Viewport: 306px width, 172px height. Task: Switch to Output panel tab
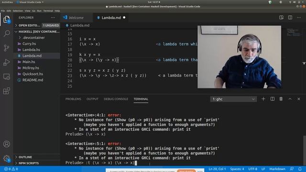click(x=92, y=99)
